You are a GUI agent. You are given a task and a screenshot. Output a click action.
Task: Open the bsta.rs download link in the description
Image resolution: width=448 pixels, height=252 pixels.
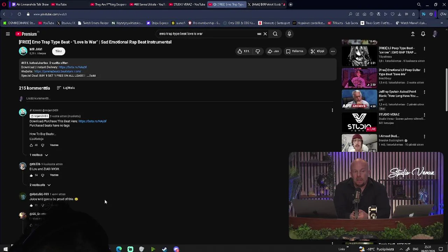72,67
